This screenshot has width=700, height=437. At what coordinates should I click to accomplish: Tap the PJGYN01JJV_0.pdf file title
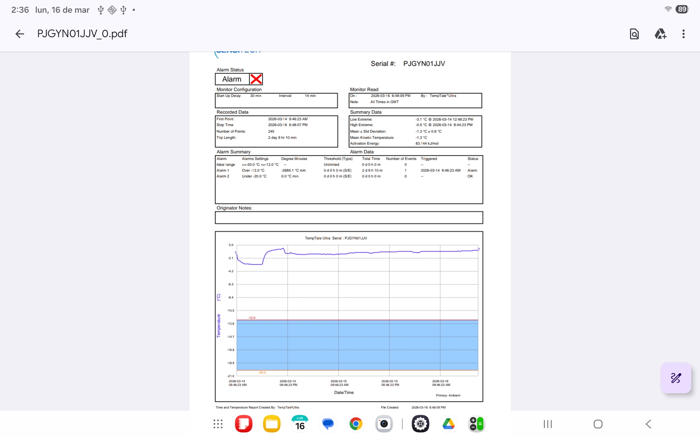[82, 34]
